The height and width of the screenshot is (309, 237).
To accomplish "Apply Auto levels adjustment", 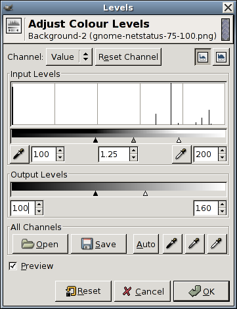I will (x=146, y=244).
